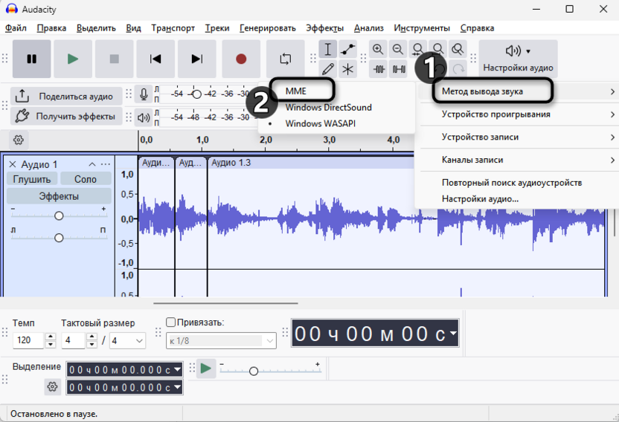This screenshot has height=422, width=619.
Task: Open selection start time format dropdown
Action: (x=178, y=369)
